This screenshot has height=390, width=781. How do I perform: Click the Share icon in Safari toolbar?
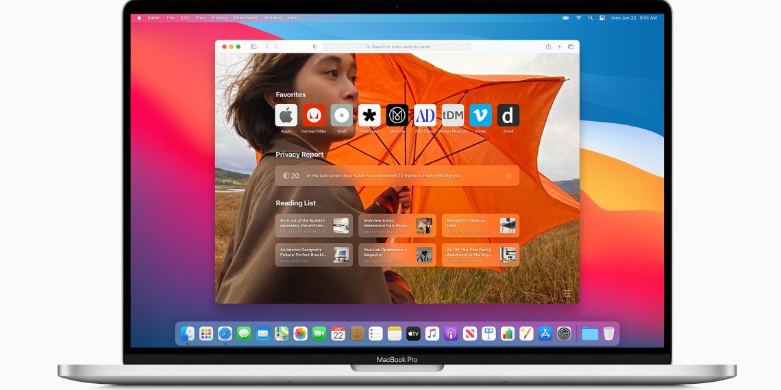point(548,47)
